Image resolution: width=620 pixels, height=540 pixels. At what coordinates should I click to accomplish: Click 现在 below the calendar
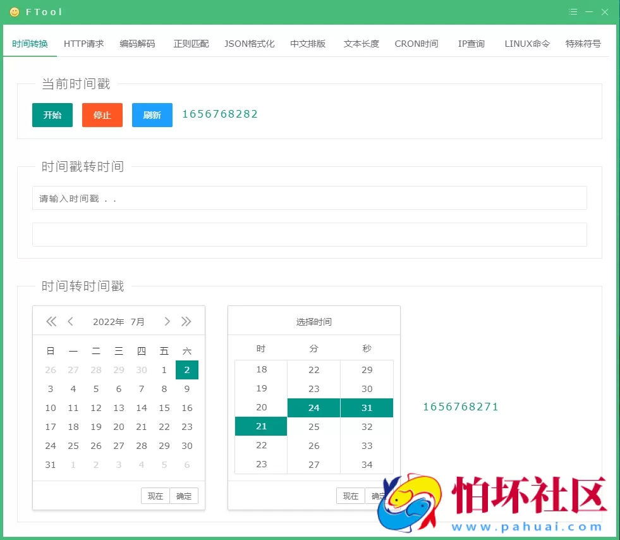[x=155, y=496]
